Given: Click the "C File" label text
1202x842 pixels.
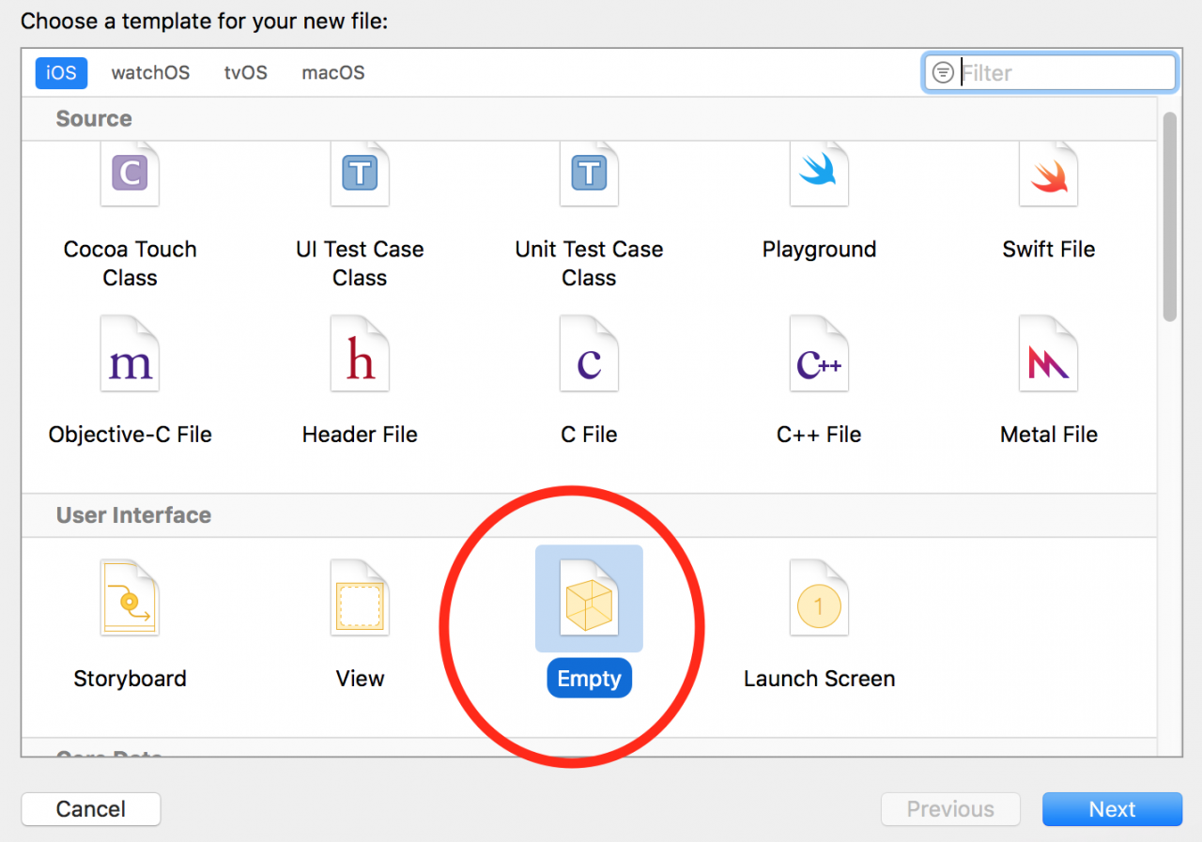Looking at the screenshot, I should pyautogui.click(x=589, y=435).
